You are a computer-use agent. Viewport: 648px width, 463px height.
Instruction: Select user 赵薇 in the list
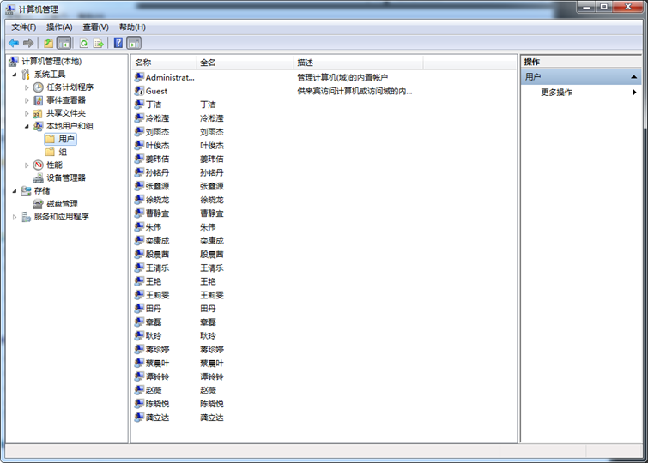tap(154, 390)
